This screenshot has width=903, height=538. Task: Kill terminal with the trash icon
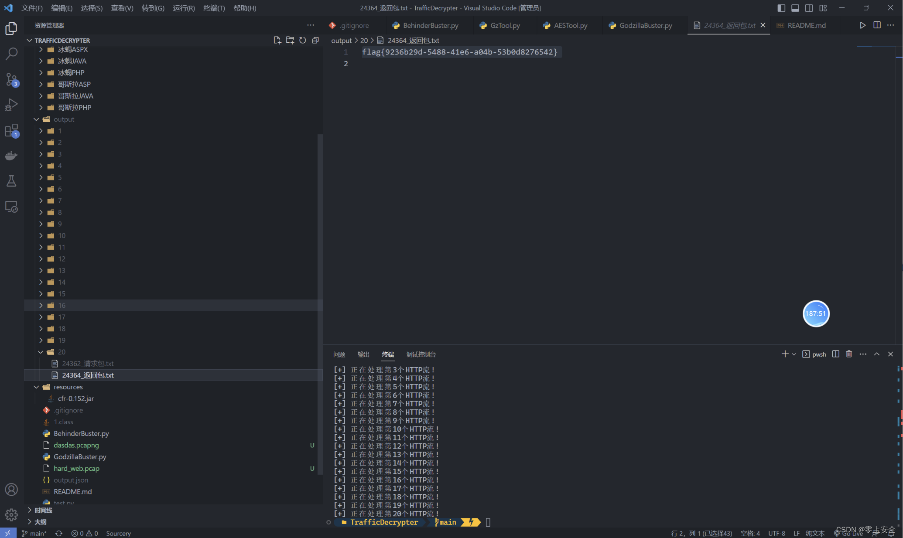click(849, 354)
